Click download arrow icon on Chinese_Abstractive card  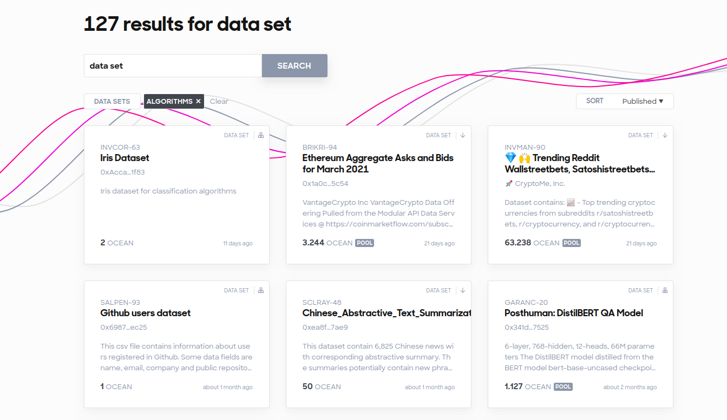coord(463,290)
